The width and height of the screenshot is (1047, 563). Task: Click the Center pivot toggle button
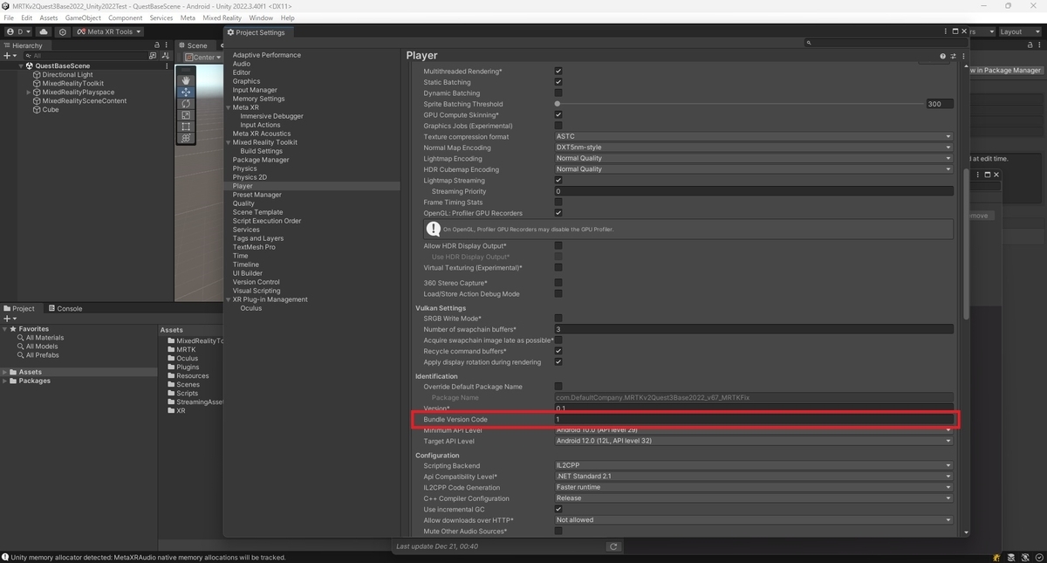[203, 58]
